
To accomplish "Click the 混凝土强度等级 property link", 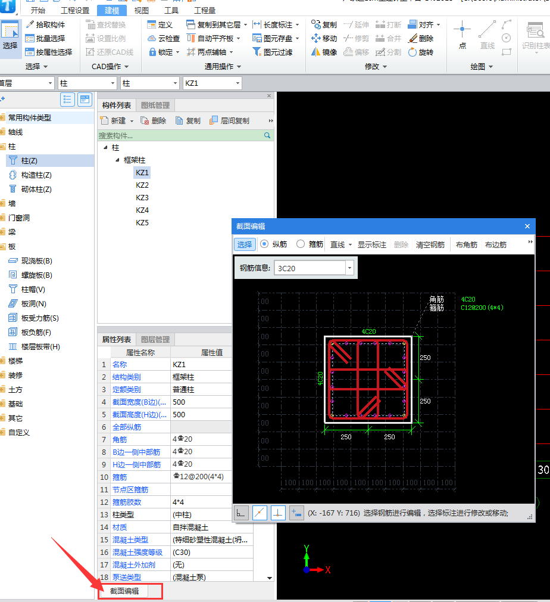I will point(137,552).
